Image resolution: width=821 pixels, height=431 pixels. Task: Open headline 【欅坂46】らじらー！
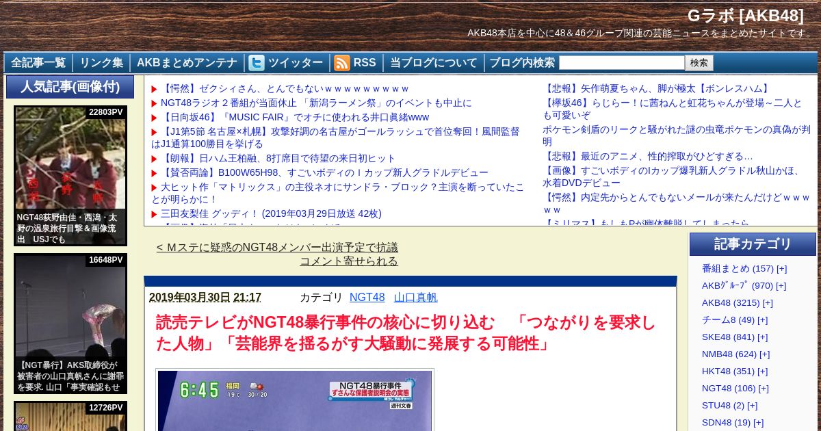coord(673,109)
